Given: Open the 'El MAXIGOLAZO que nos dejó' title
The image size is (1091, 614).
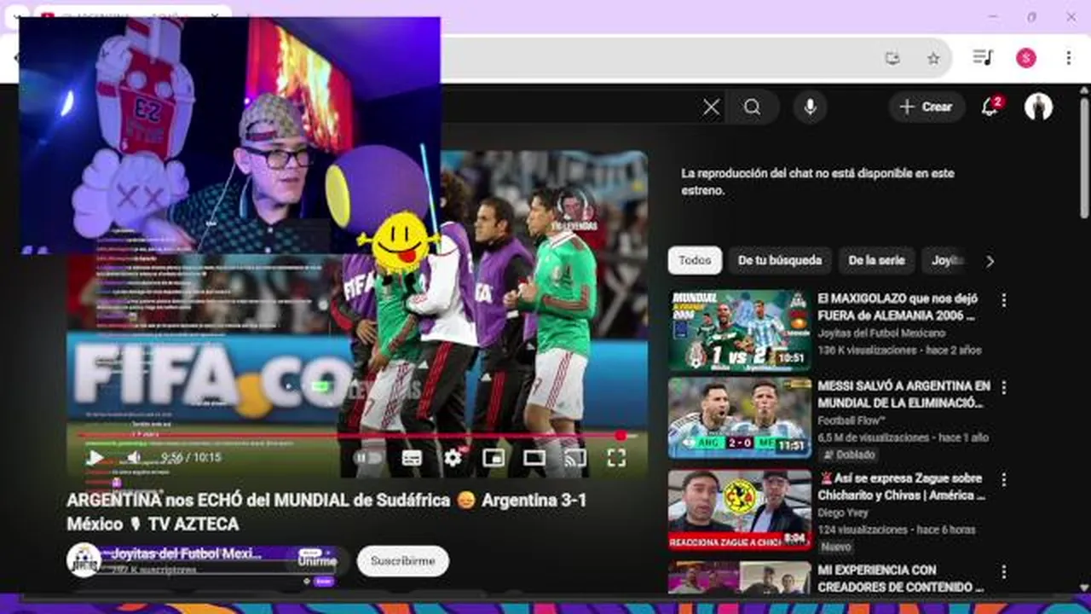Looking at the screenshot, I should [898, 307].
